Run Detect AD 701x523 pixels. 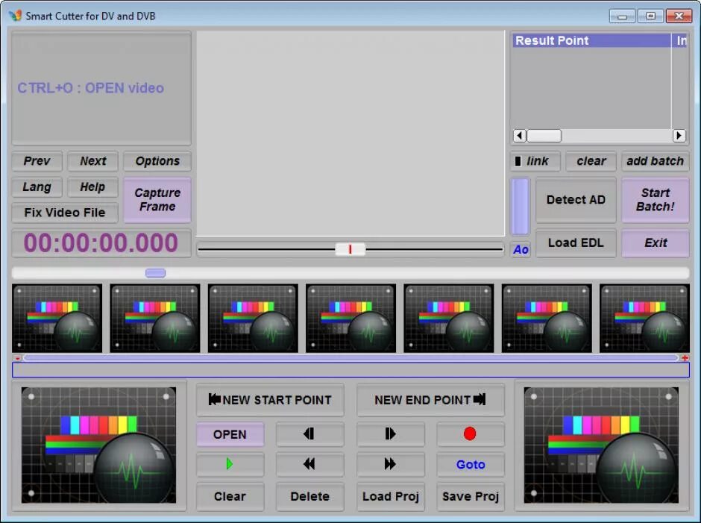(x=576, y=199)
